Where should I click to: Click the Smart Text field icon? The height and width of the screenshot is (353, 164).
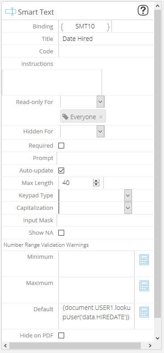point(11,12)
